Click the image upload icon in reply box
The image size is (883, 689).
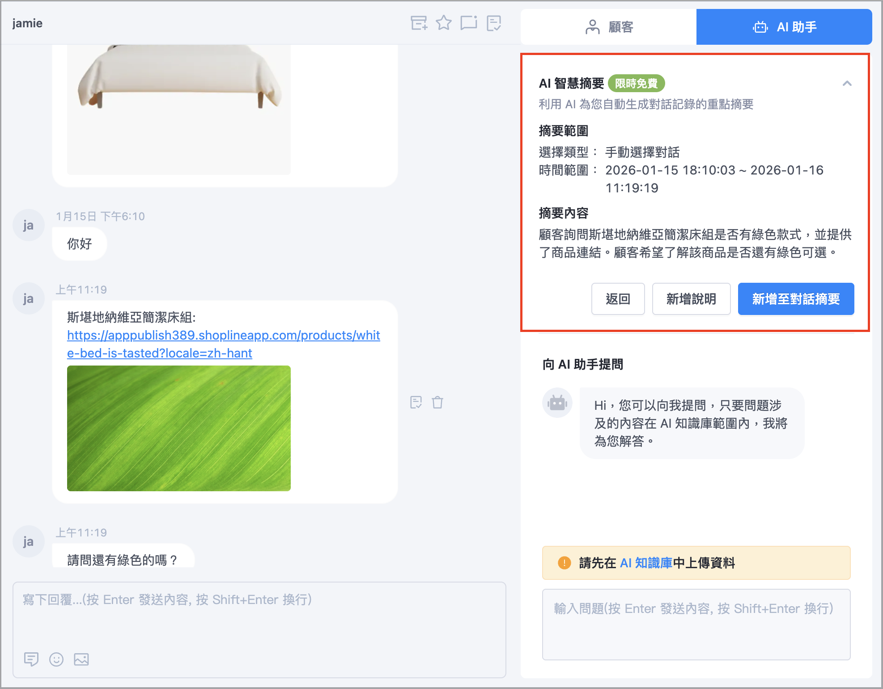click(x=81, y=659)
